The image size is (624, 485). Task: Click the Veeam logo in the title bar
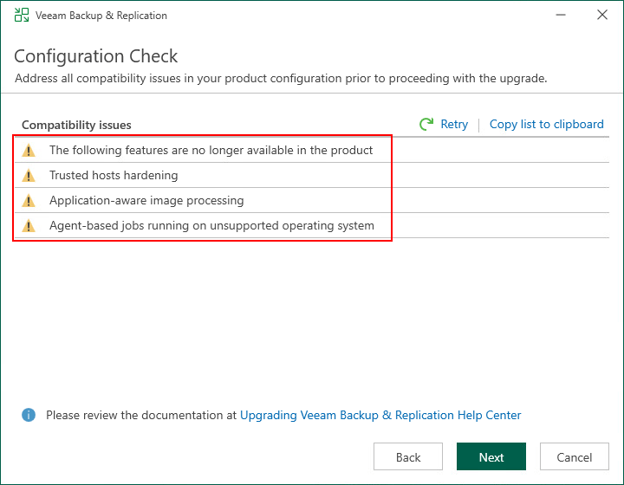(22, 15)
